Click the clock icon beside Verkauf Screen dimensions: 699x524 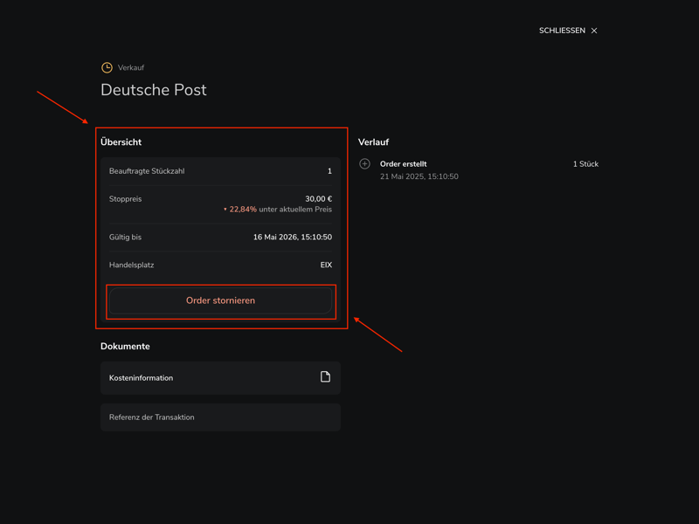[107, 68]
